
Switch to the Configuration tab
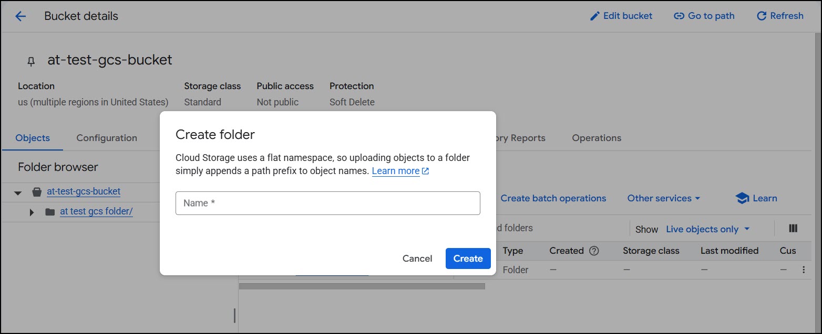coord(107,138)
